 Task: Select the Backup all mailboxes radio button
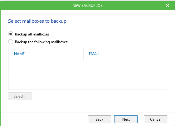click(11, 34)
